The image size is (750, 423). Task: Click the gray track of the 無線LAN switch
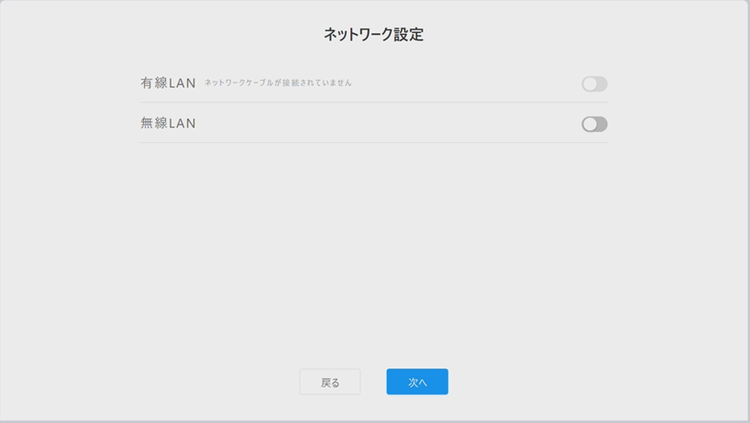[x=602, y=125]
